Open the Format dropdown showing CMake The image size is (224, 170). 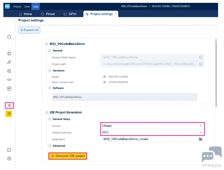152,126
